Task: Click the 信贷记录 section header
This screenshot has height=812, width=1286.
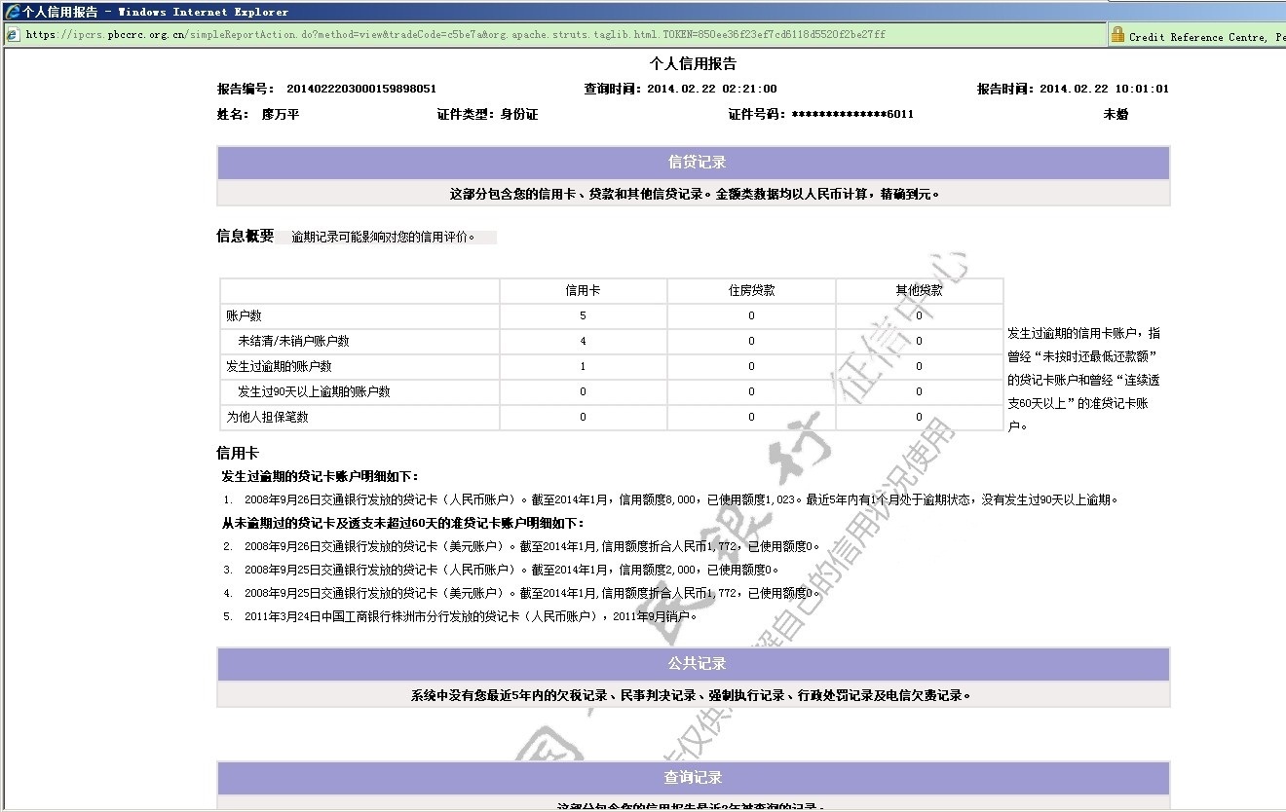Action: [693, 163]
